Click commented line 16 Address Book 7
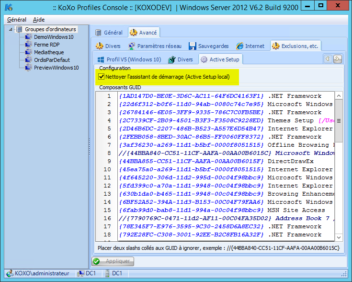The width and height of the screenshot is (352, 282). (x=226, y=218)
